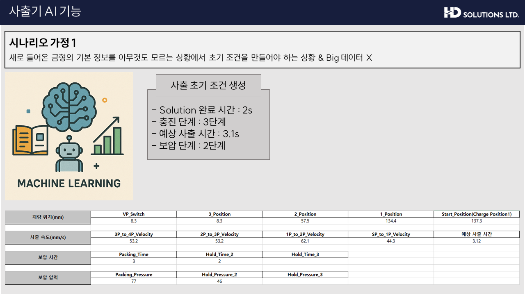Image resolution: width=525 pixels, height=295 pixels.
Task: Click the Hold_Time_3 header cell
Action: tap(305, 254)
